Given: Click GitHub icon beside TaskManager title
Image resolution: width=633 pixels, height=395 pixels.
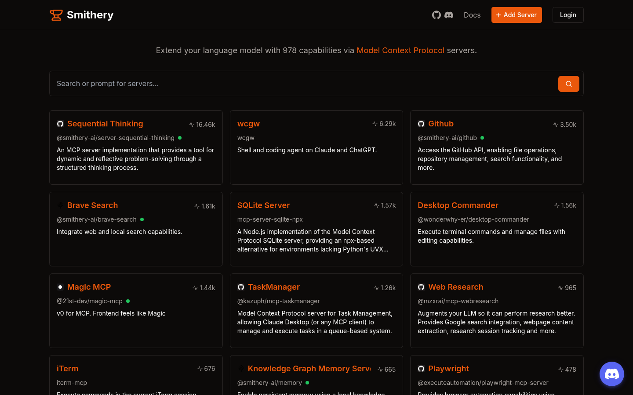Looking at the screenshot, I should tap(241, 287).
